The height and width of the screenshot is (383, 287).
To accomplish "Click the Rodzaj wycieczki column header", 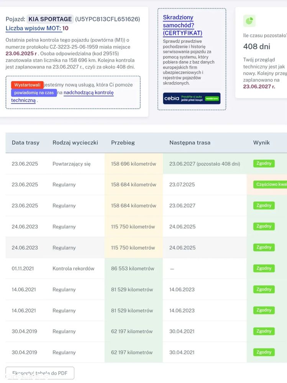I will [x=75, y=143].
